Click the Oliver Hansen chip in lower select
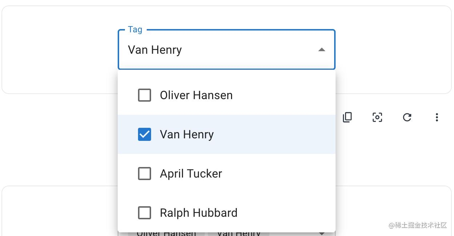454x236 pixels. [x=166, y=233]
